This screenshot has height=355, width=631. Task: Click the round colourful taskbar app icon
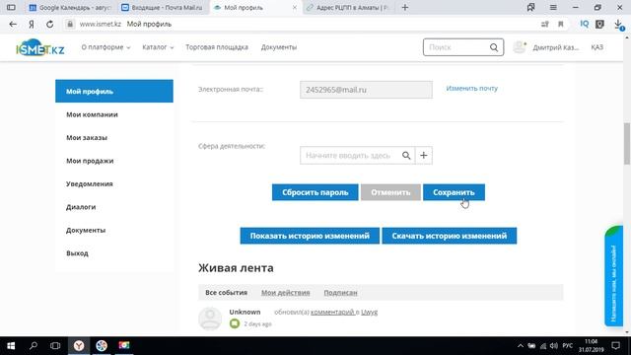pyautogui.click(x=102, y=346)
